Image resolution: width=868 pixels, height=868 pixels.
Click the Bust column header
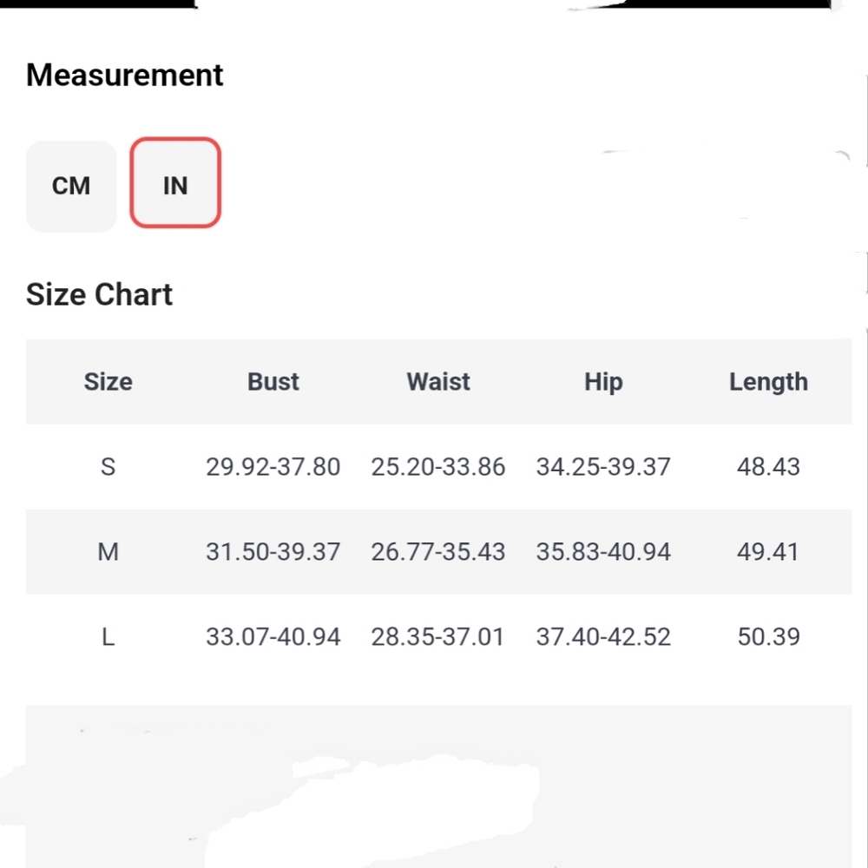(273, 382)
